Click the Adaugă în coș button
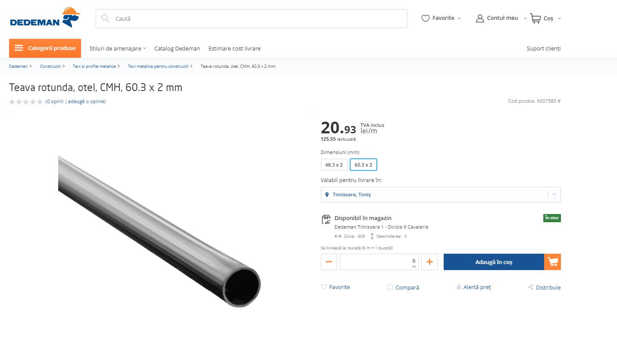Screen dimensions: 617x362 click(x=494, y=262)
